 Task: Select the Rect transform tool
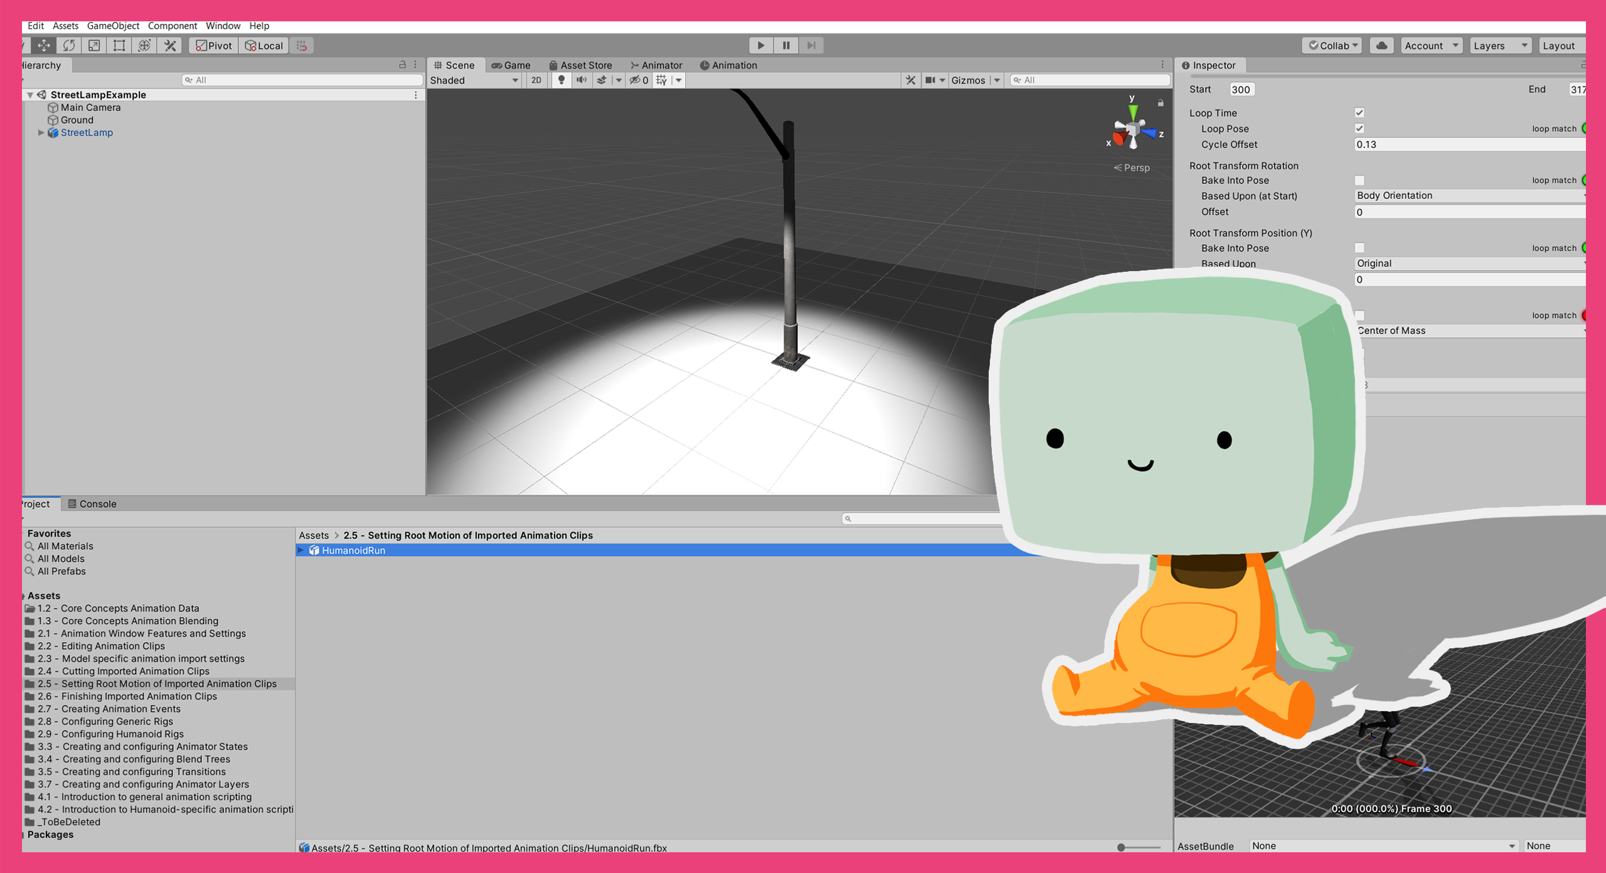(x=118, y=45)
